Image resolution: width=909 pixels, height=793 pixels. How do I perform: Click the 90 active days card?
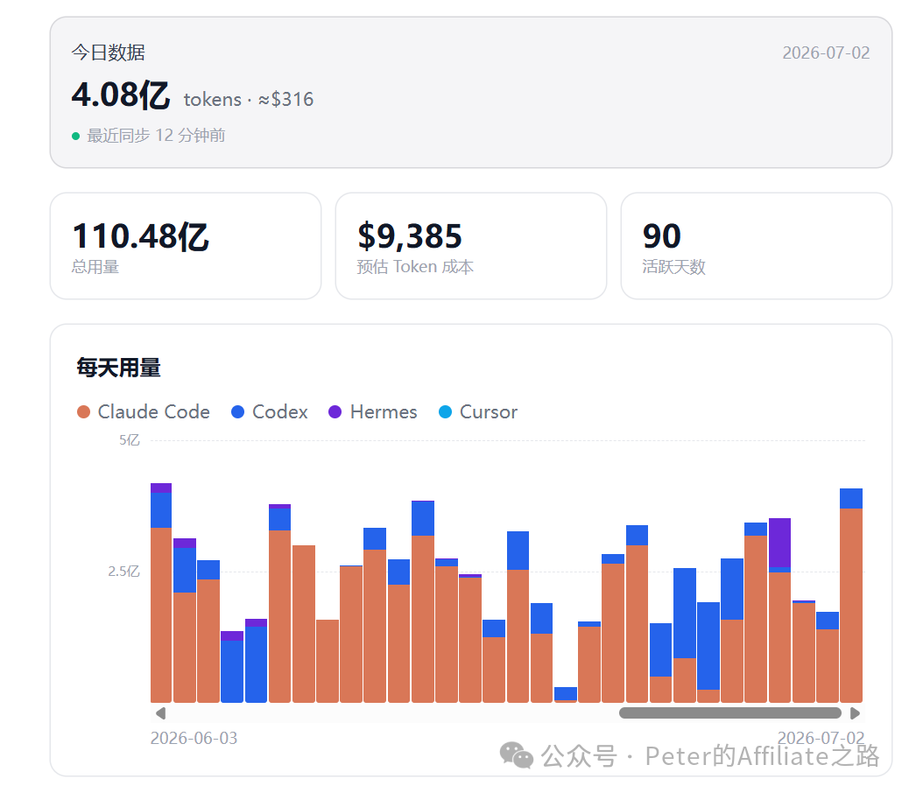pyautogui.click(x=756, y=246)
